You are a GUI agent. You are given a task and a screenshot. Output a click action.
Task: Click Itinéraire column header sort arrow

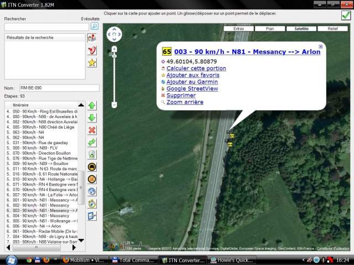click(81, 105)
